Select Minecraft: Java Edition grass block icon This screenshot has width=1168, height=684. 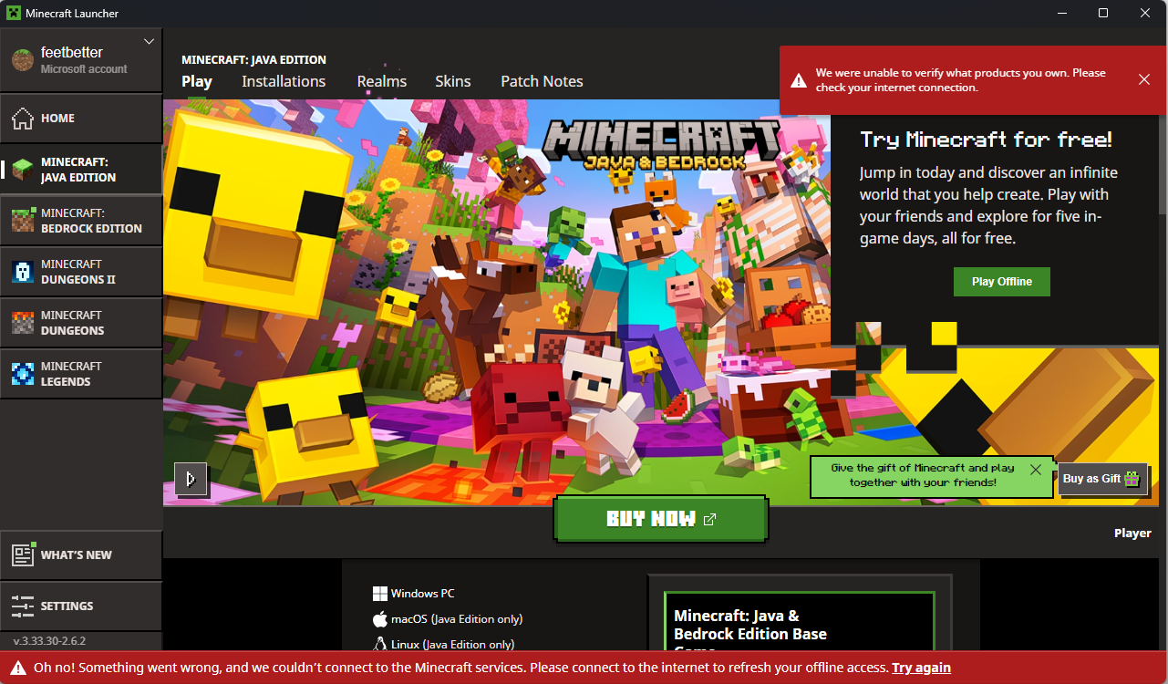point(23,169)
